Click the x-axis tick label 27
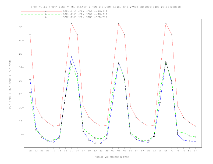 click(83, 151)
